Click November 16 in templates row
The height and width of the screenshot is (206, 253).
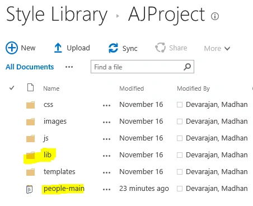point(141,172)
